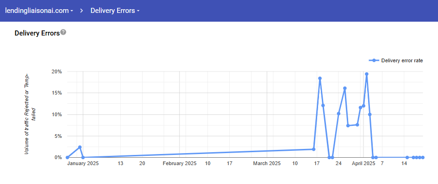Click the March 2025 axis label
The width and height of the screenshot is (438, 184).
[267, 163]
